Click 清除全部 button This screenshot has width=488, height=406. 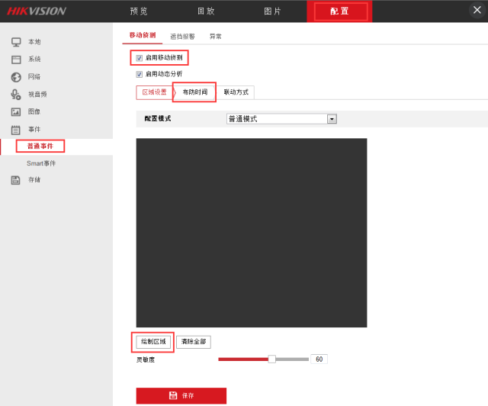tap(194, 342)
